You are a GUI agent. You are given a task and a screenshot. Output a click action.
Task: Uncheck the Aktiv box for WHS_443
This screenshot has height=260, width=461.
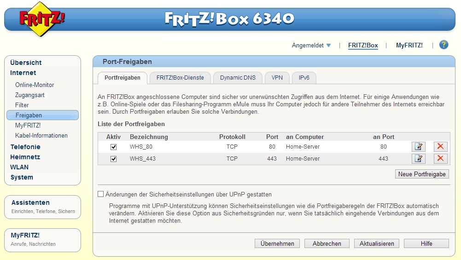pyautogui.click(x=113, y=159)
